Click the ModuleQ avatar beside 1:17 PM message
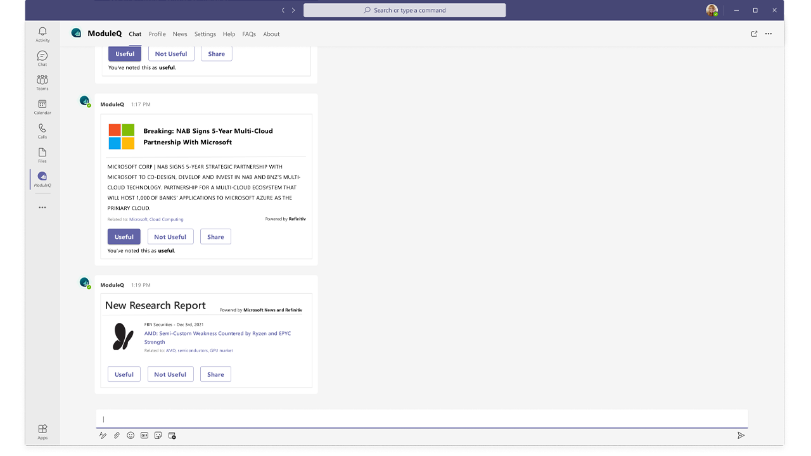Image resolution: width=811 pixels, height=456 pixels. [x=85, y=101]
